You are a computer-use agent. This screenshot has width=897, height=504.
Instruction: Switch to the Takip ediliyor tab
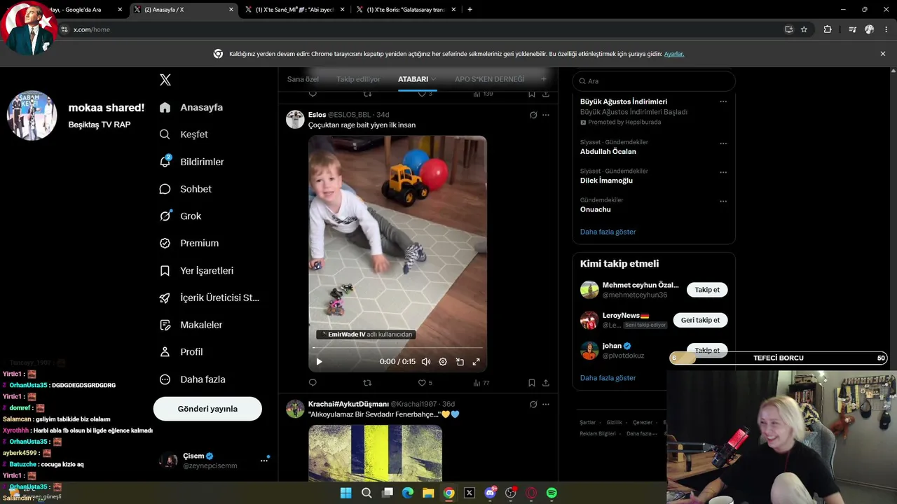point(358,79)
